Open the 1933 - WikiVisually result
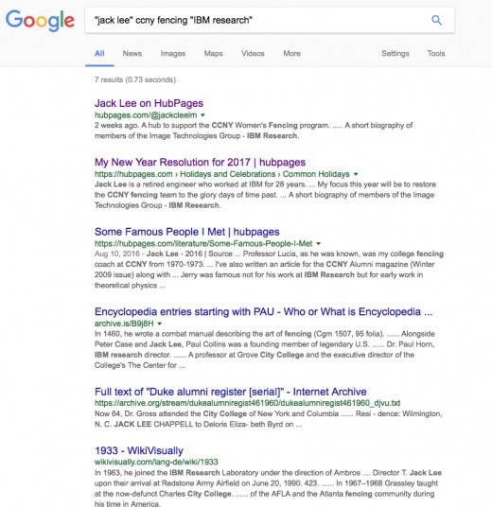492x508 pixels. tap(139, 450)
